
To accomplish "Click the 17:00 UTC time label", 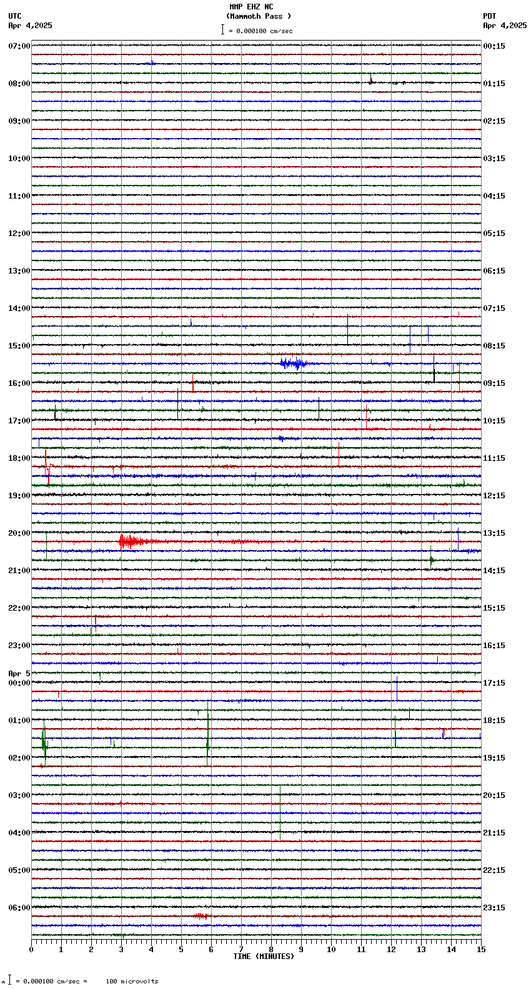I will pos(19,421).
